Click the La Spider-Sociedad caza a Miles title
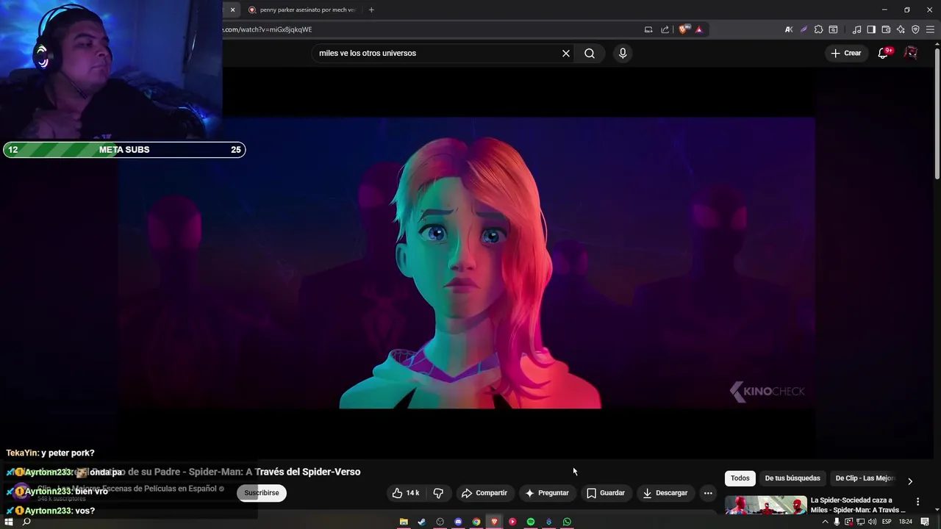The image size is (941, 529). (x=857, y=505)
